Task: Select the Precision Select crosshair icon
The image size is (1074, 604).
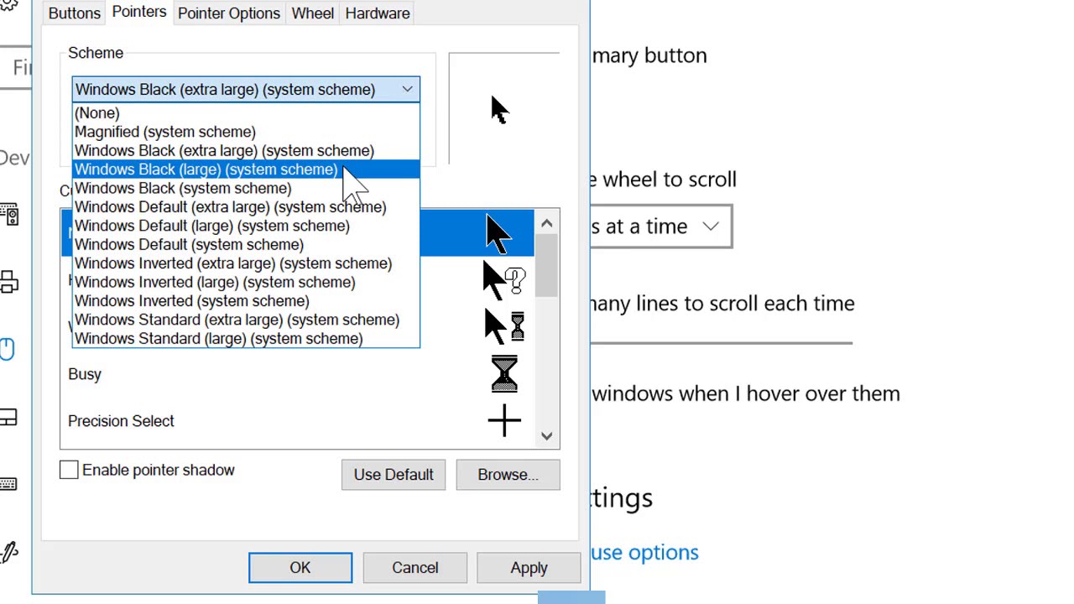Action: click(x=504, y=421)
